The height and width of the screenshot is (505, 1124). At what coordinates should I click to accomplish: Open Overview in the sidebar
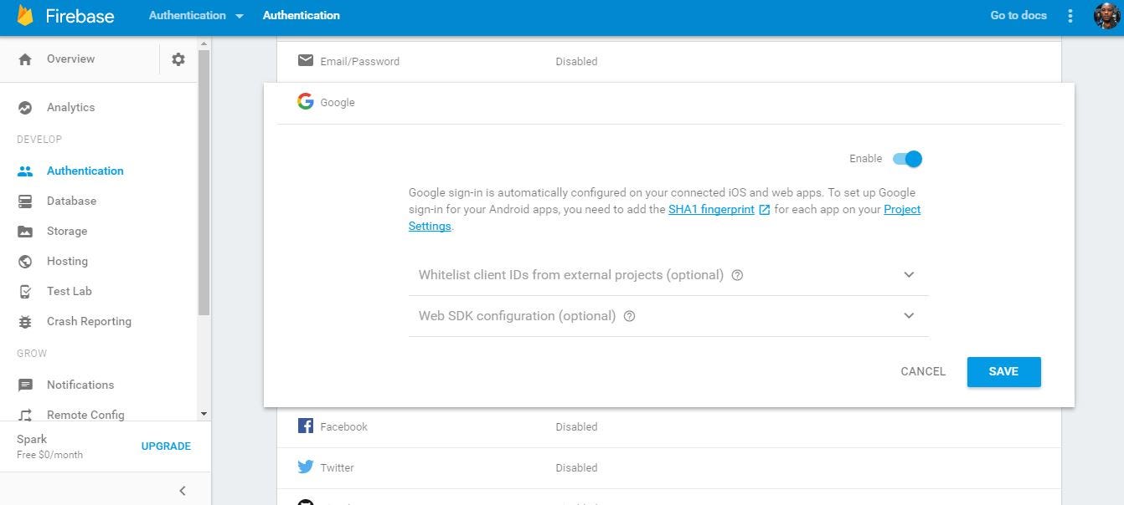[70, 59]
